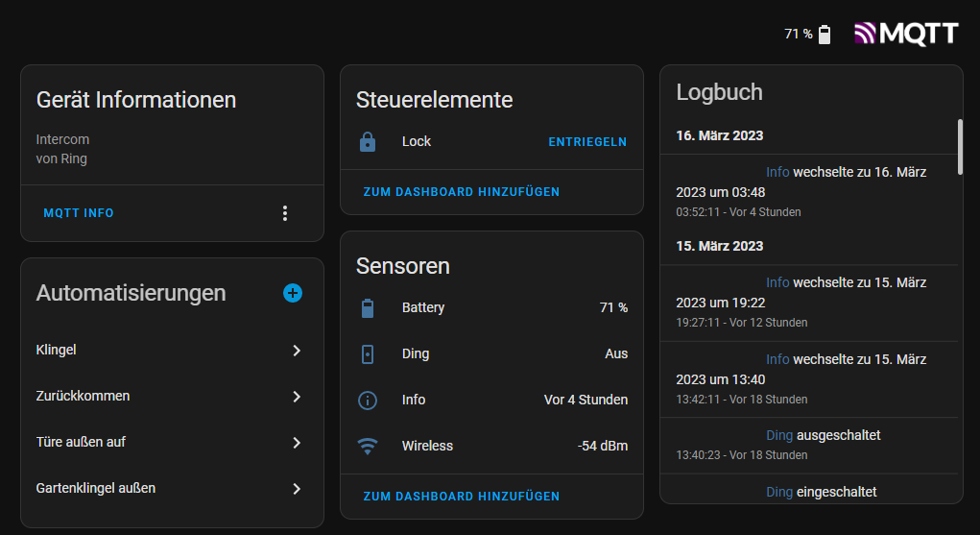Click the Ding doorbell sensor icon
This screenshot has width=980, height=535.
[x=368, y=354]
